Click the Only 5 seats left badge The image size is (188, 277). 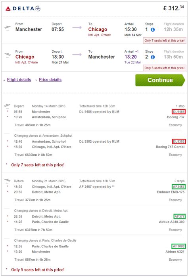point(165,68)
